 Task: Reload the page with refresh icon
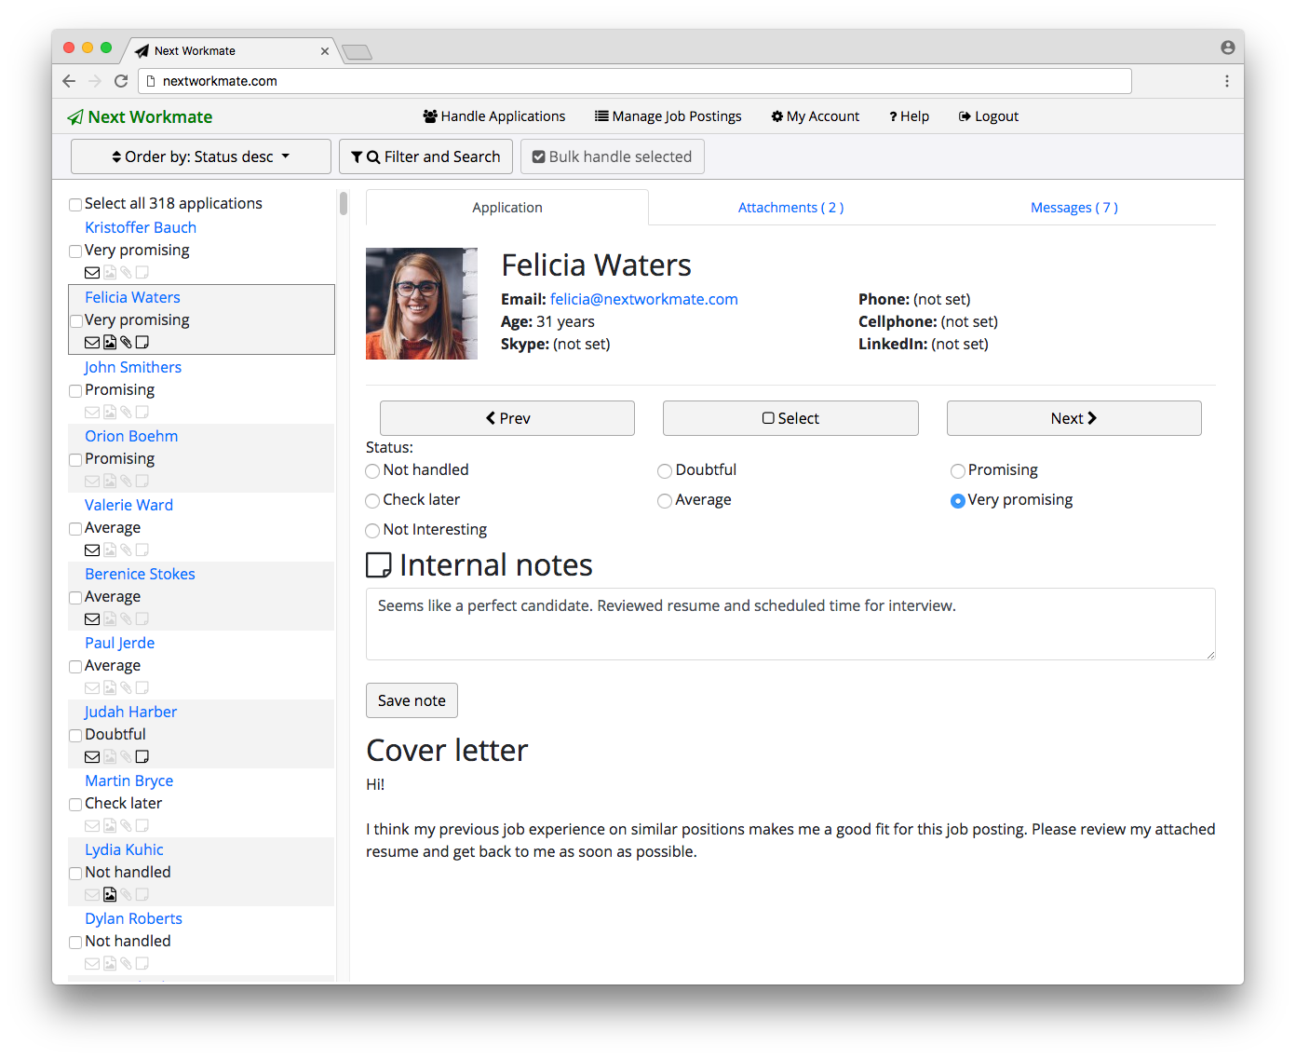pyautogui.click(x=121, y=81)
